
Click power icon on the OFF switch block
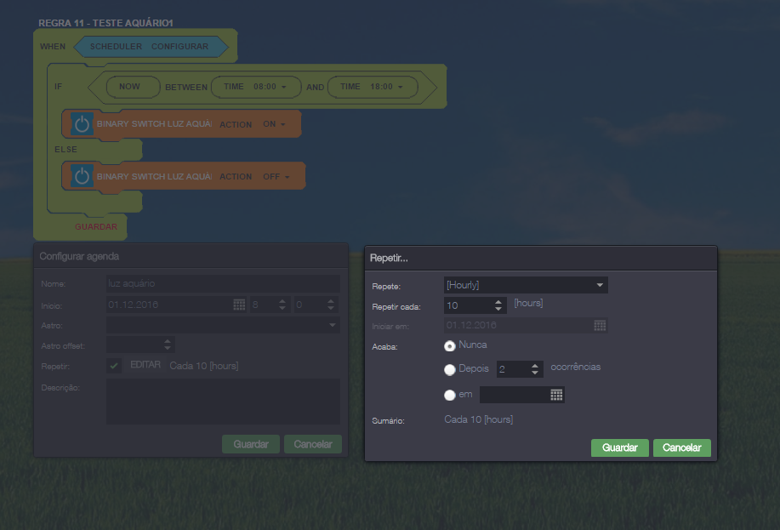[x=82, y=176]
